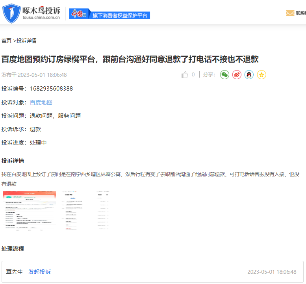306x284 pixels.
Task: Click the name 覃先生 in the process box
Action: coord(15,272)
